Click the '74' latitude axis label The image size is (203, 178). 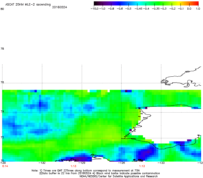[2, 111]
